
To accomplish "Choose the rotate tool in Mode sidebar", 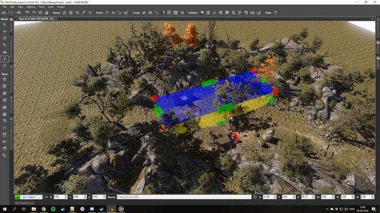I will tap(4, 38).
